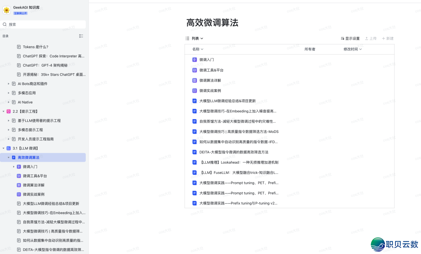Viewport: 421px width, 254px height.
Task: Select Tokens 是什么? in the sidebar
Action: pyautogui.click(x=35, y=47)
